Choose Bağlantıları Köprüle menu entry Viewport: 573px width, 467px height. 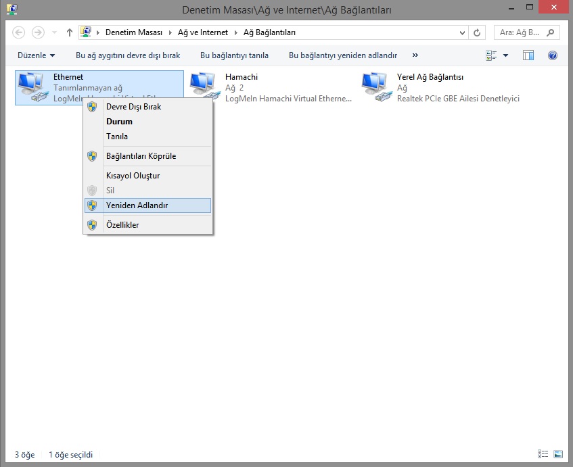click(148, 156)
